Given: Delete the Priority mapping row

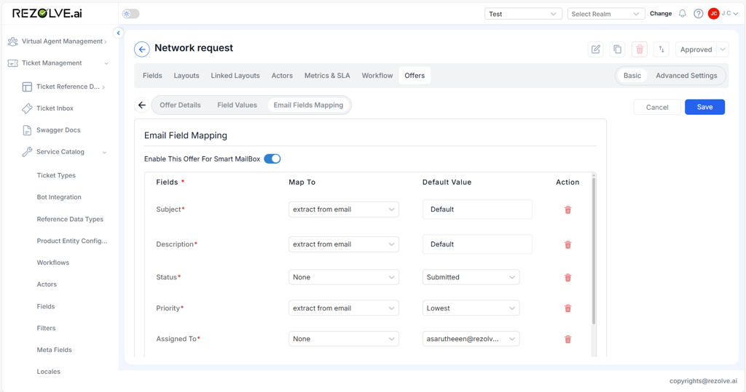Looking at the screenshot, I should [x=568, y=308].
